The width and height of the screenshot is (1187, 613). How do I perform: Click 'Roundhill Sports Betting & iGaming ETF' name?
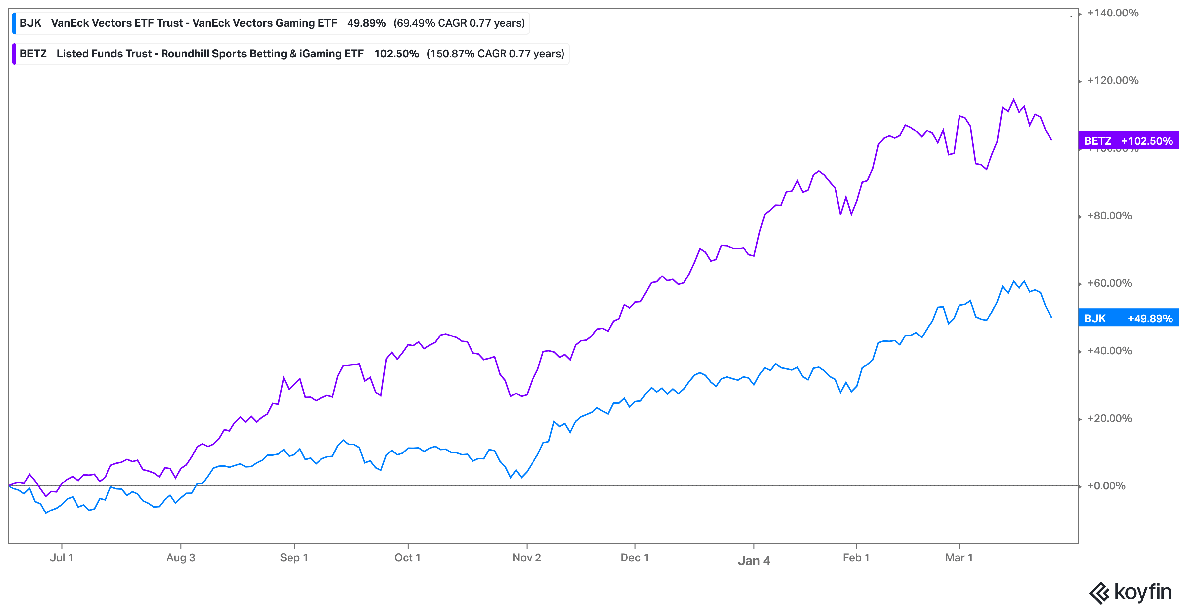(262, 54)
